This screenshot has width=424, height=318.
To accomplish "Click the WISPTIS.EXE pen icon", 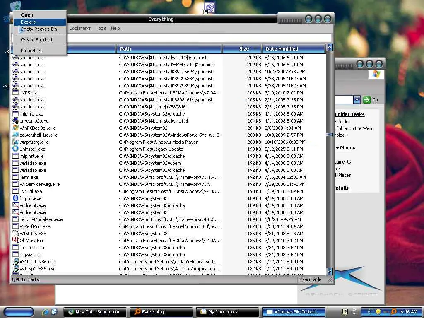I will [x=15, y=233].
